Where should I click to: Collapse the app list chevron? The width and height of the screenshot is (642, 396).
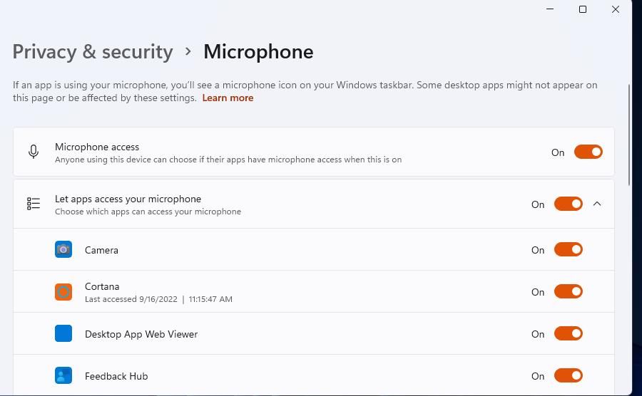pyautogui.click(x=597, y=204)
